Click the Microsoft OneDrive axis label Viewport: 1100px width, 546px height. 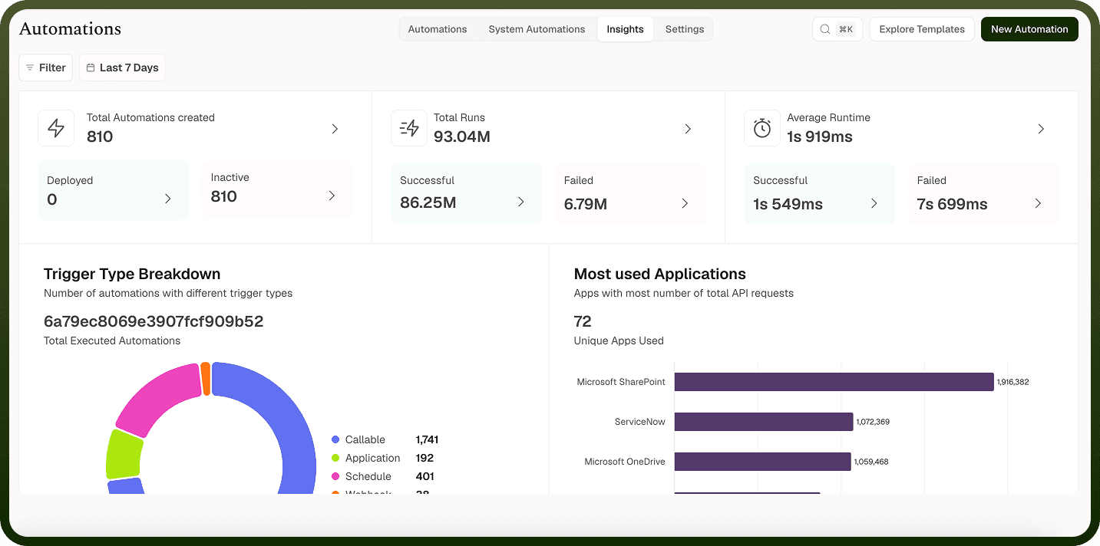[625, 462]
